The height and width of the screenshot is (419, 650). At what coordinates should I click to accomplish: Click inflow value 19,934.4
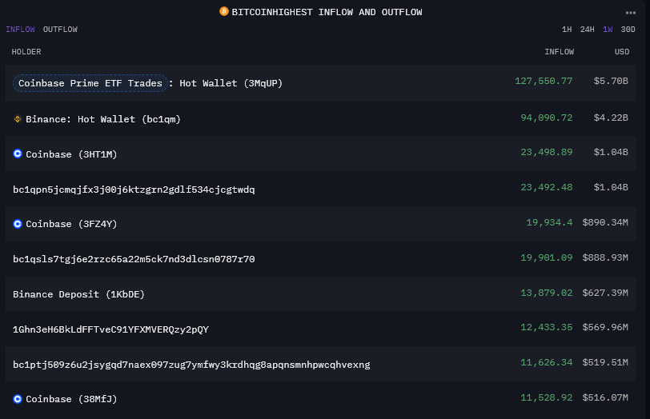[x=549, y=223]
